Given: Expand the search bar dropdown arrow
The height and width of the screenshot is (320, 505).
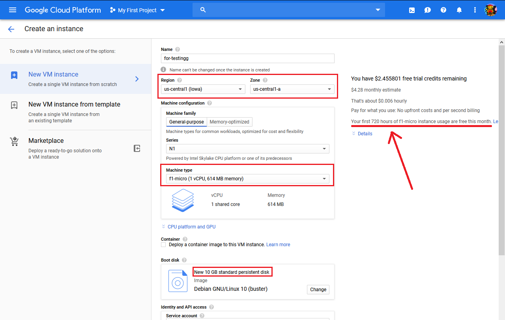Looking at the screenshot, I should click(378, 10).
